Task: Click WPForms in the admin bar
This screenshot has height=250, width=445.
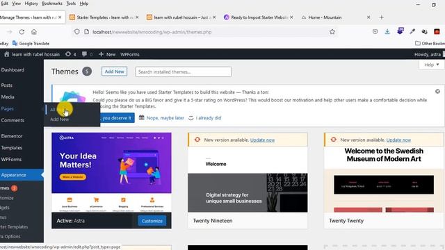Action: tap(130, 54)
